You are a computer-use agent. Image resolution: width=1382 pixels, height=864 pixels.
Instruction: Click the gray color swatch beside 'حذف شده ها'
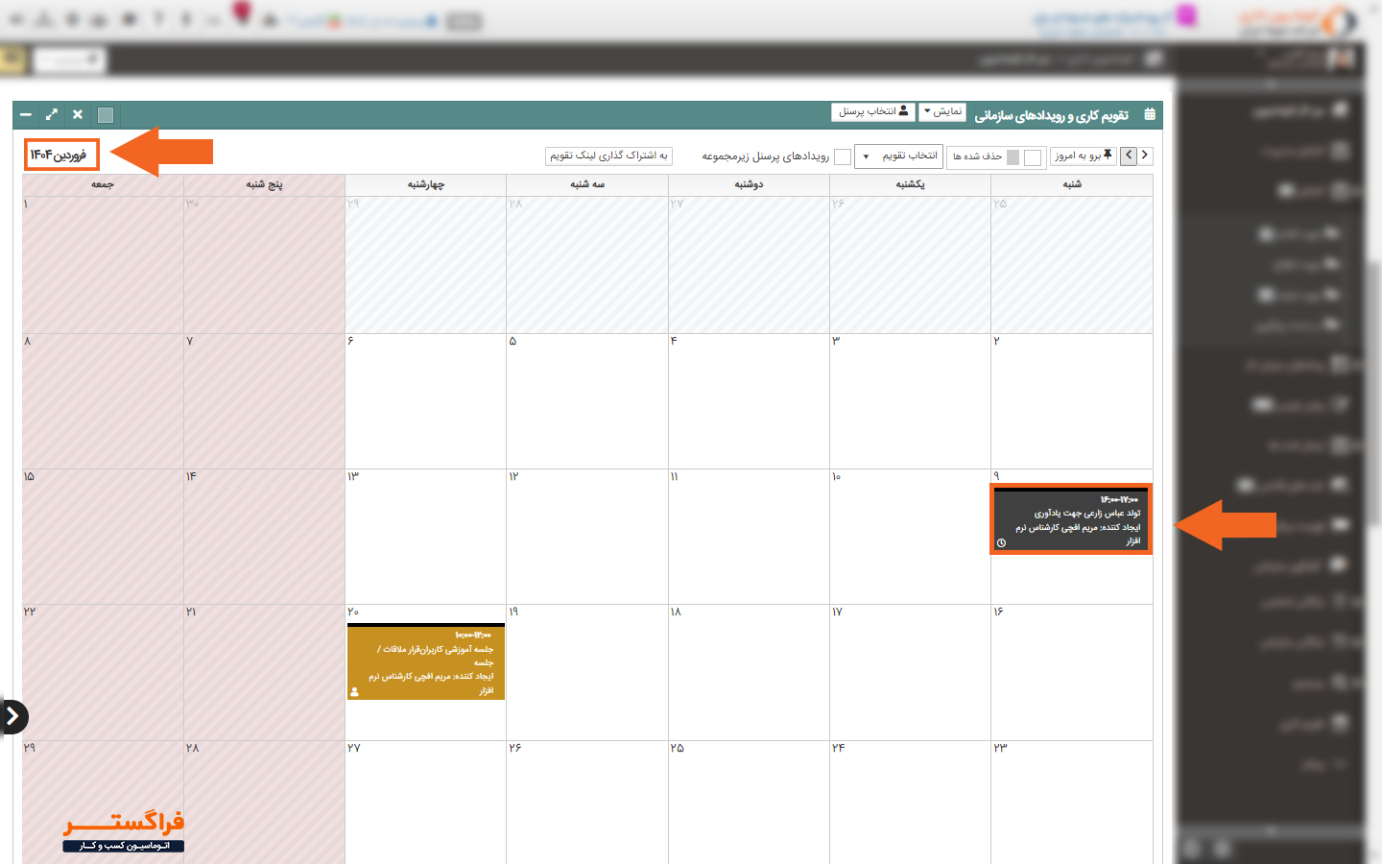(1013, 157)
